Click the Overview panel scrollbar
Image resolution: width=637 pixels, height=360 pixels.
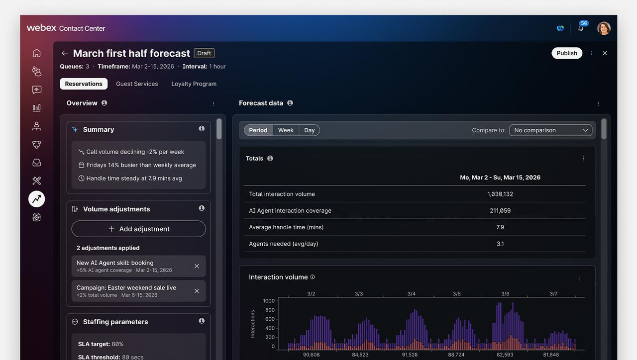coord(219,130)
